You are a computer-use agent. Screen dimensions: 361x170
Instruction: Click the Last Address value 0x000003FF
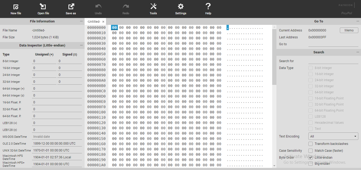(317, 37)
